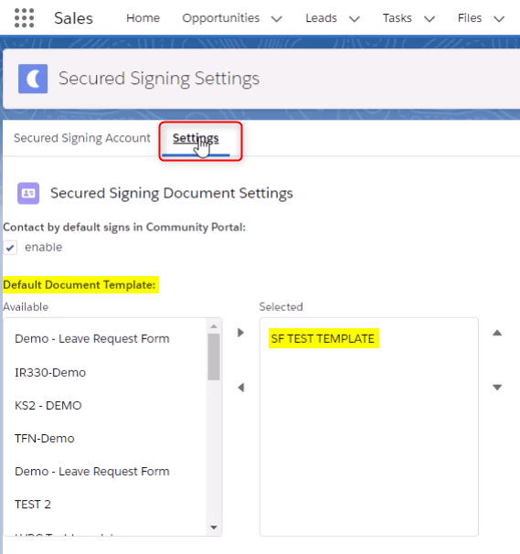
Task: Go to the Home nav item
Action: tap(143, 18)
